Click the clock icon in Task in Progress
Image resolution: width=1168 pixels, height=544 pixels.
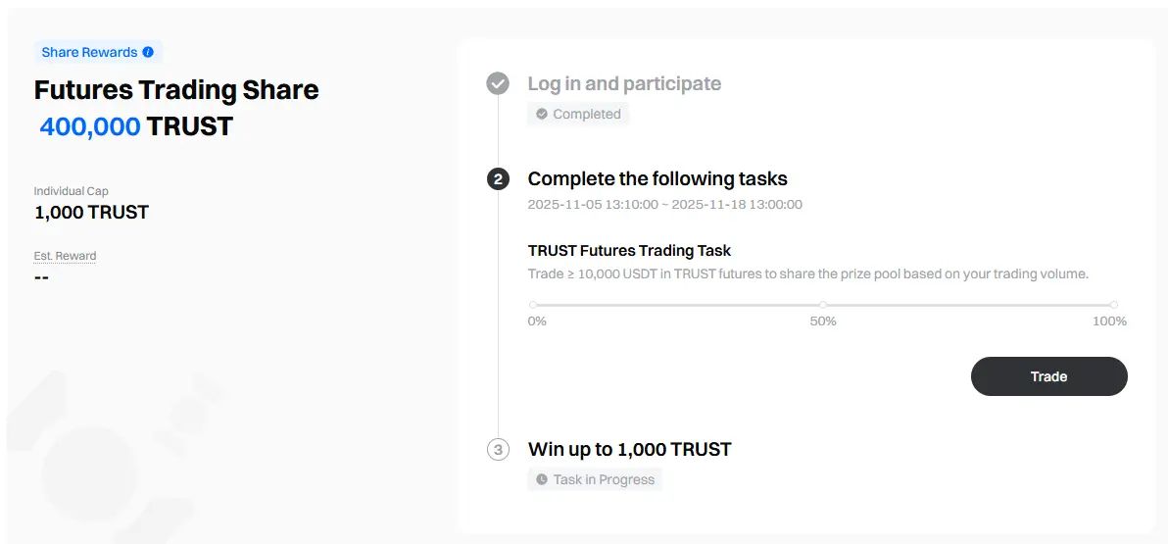pos(542,479)
